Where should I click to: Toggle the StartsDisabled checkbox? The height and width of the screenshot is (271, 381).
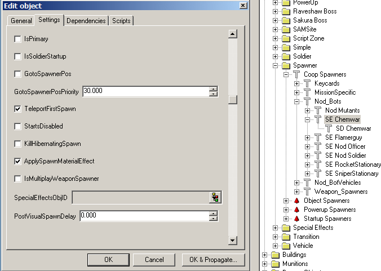pos(17,126)
